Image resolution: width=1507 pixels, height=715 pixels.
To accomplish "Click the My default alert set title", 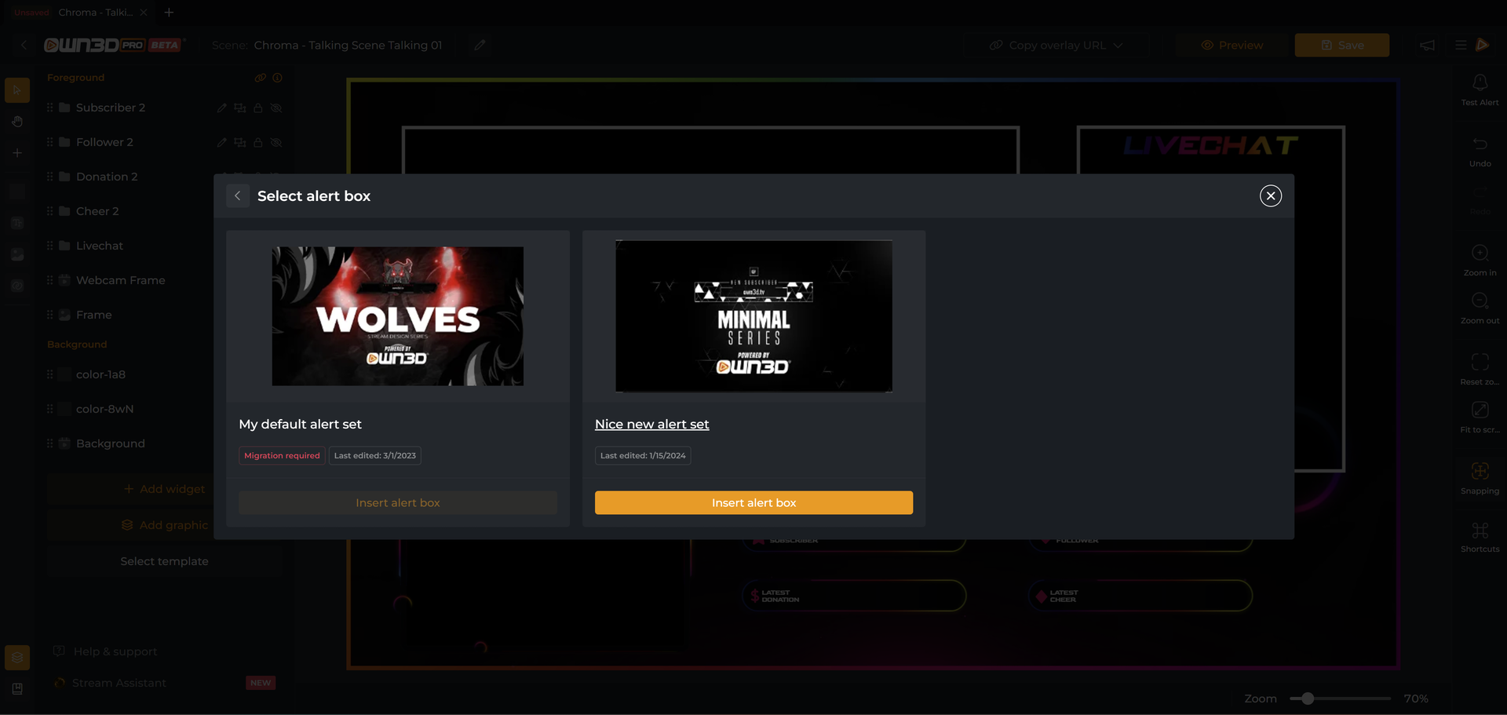I will click(300, 425).
